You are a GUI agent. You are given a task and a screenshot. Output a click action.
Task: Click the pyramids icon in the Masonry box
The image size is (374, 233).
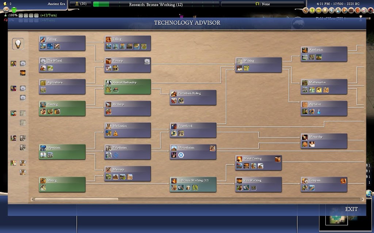click(116, 177)
